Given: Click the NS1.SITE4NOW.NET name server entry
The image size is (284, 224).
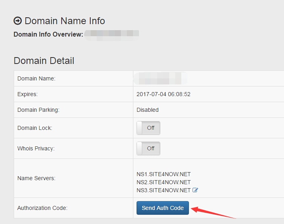Looking at the screenshot, I should coord(164,174).
